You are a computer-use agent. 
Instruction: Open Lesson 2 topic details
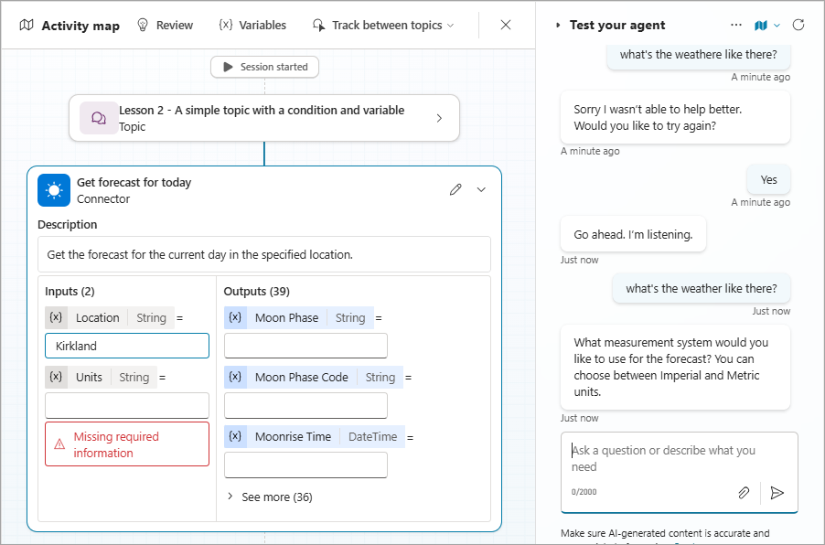[x=439, y=118]
